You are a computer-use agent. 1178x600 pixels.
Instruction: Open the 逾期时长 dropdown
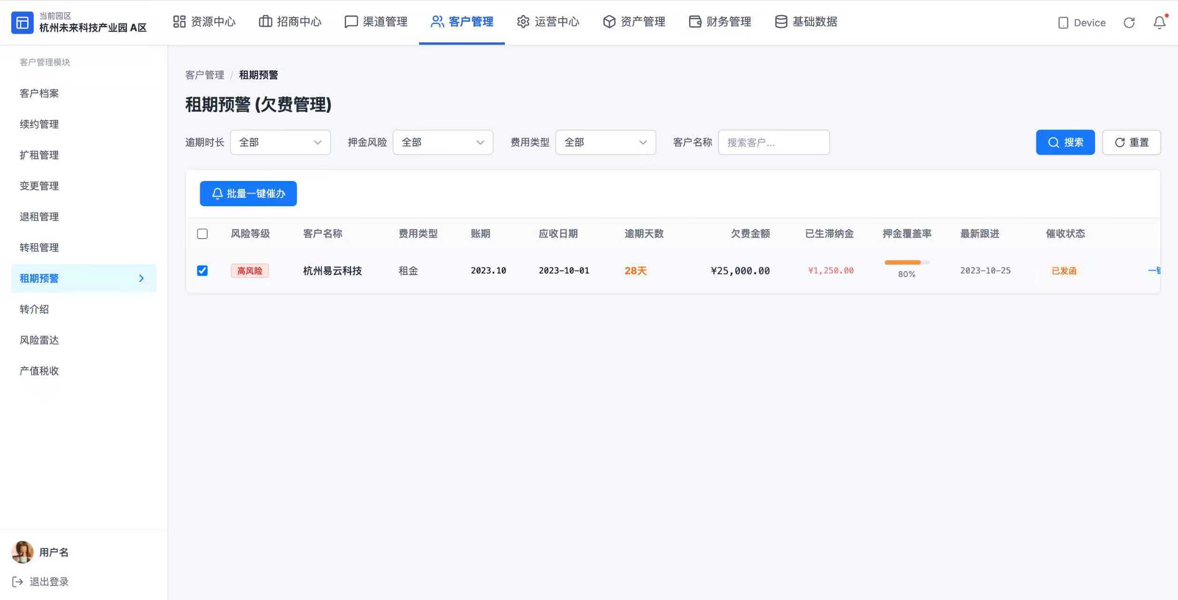click(x=280, y=142)
